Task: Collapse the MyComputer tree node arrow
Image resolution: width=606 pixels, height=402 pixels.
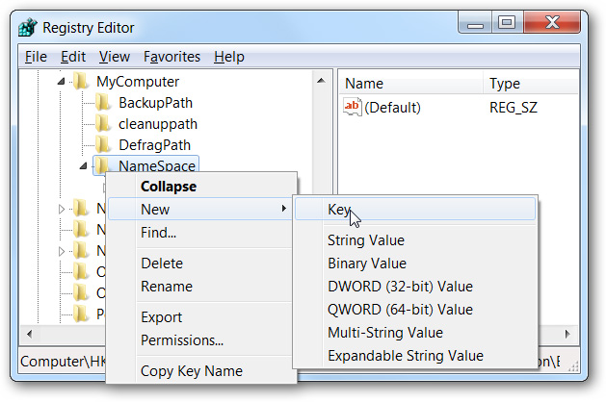Action: point(62,83)
